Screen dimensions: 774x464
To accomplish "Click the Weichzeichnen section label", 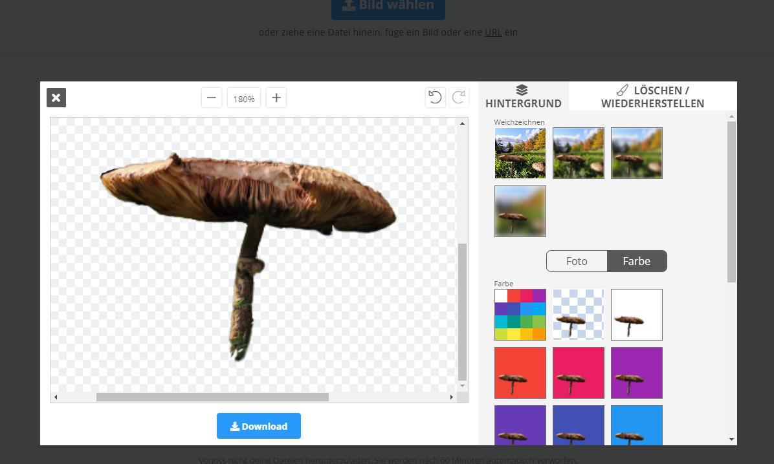I will tap(519, 121).
